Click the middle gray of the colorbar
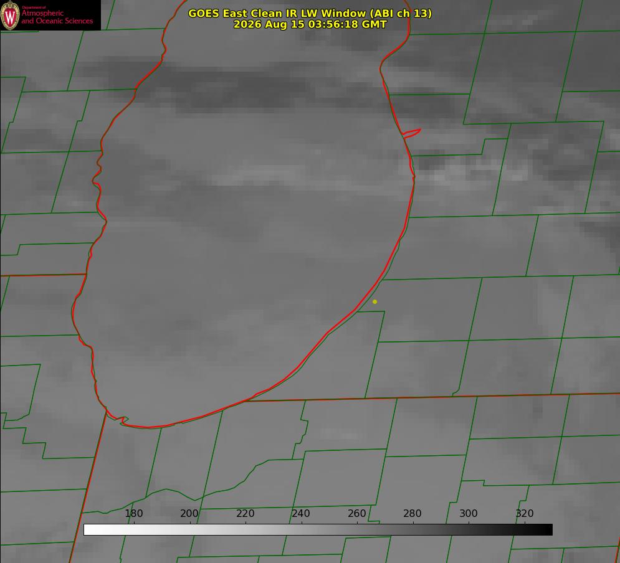Image resolution: width=620 pixels, height=563 pixels. pos(318,529)
